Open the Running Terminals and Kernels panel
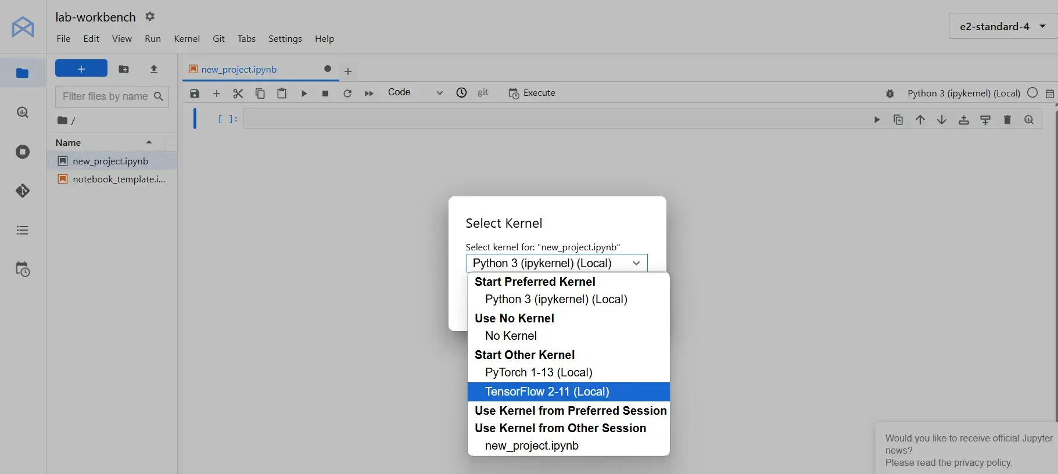Viewport: 1058px width, 474px height. tap(23, 152)
